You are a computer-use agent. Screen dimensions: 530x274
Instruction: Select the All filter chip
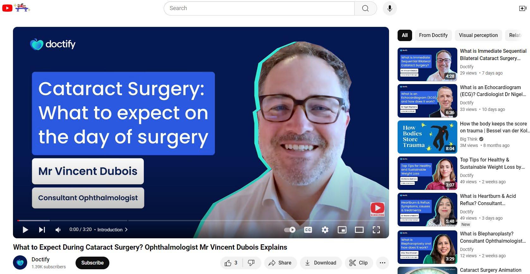[405, 35]
